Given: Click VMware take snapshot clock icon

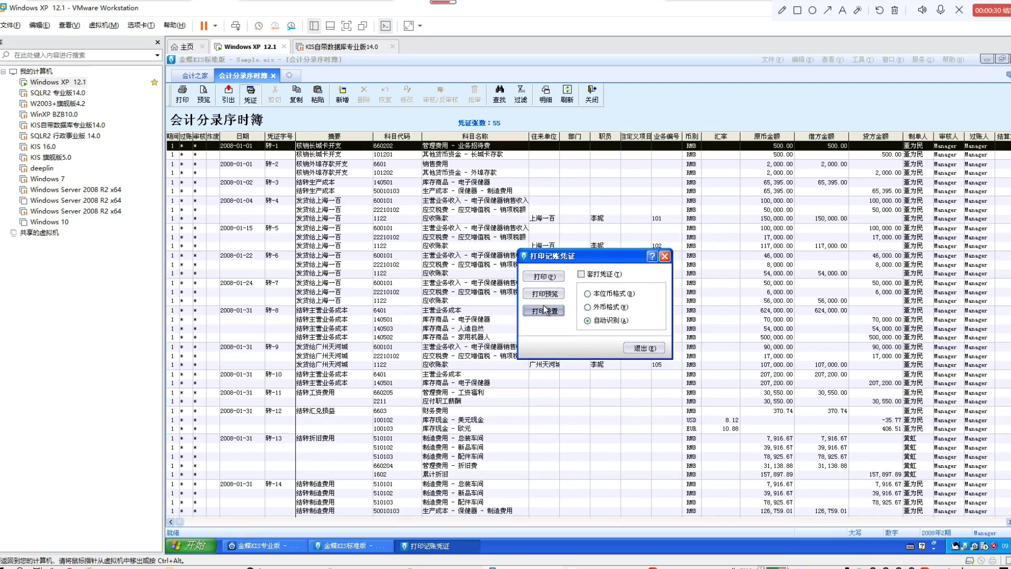Looking at the screenshot, I should pyautogui.click(x=258, y=25).
